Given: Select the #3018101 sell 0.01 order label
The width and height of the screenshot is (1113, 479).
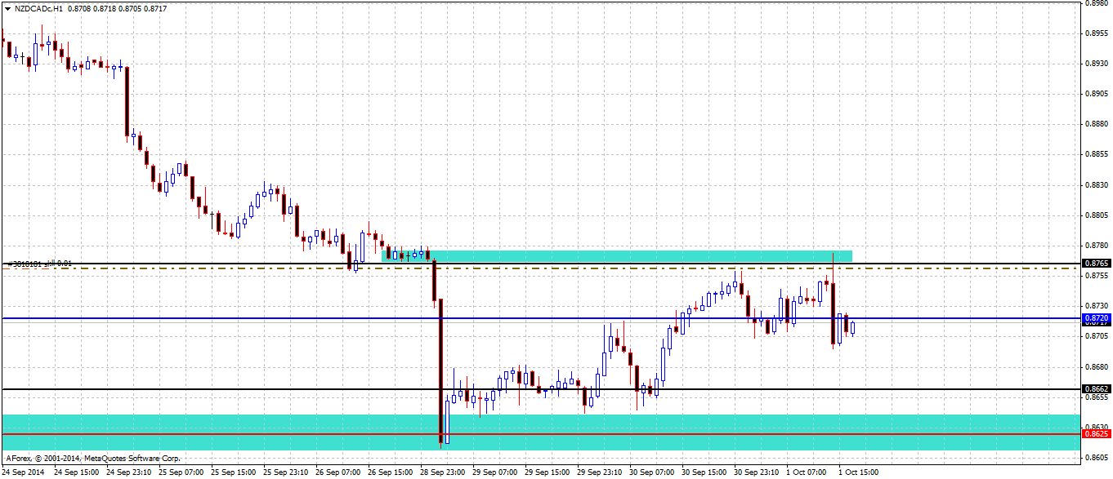Looking at the screenshot, I should tap(41, 264).
